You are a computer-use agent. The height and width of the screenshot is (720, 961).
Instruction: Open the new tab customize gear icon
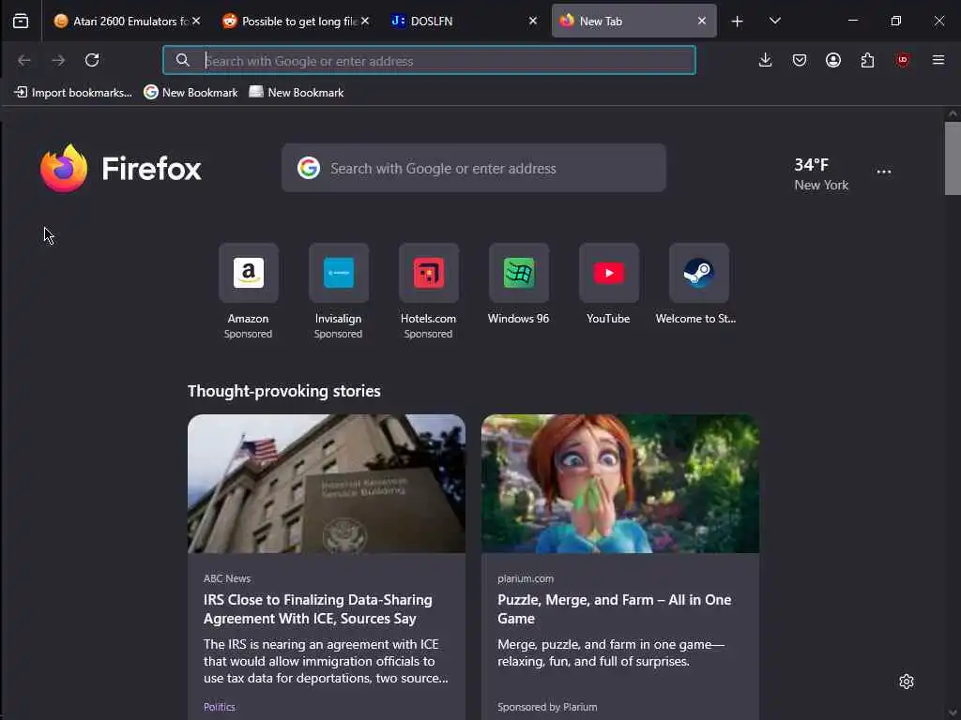[x=907, y=682]
